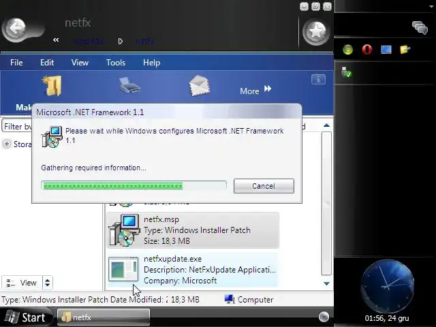
Task: Click the Size: 18,3 MB text
Action: [x=167, y=240]
